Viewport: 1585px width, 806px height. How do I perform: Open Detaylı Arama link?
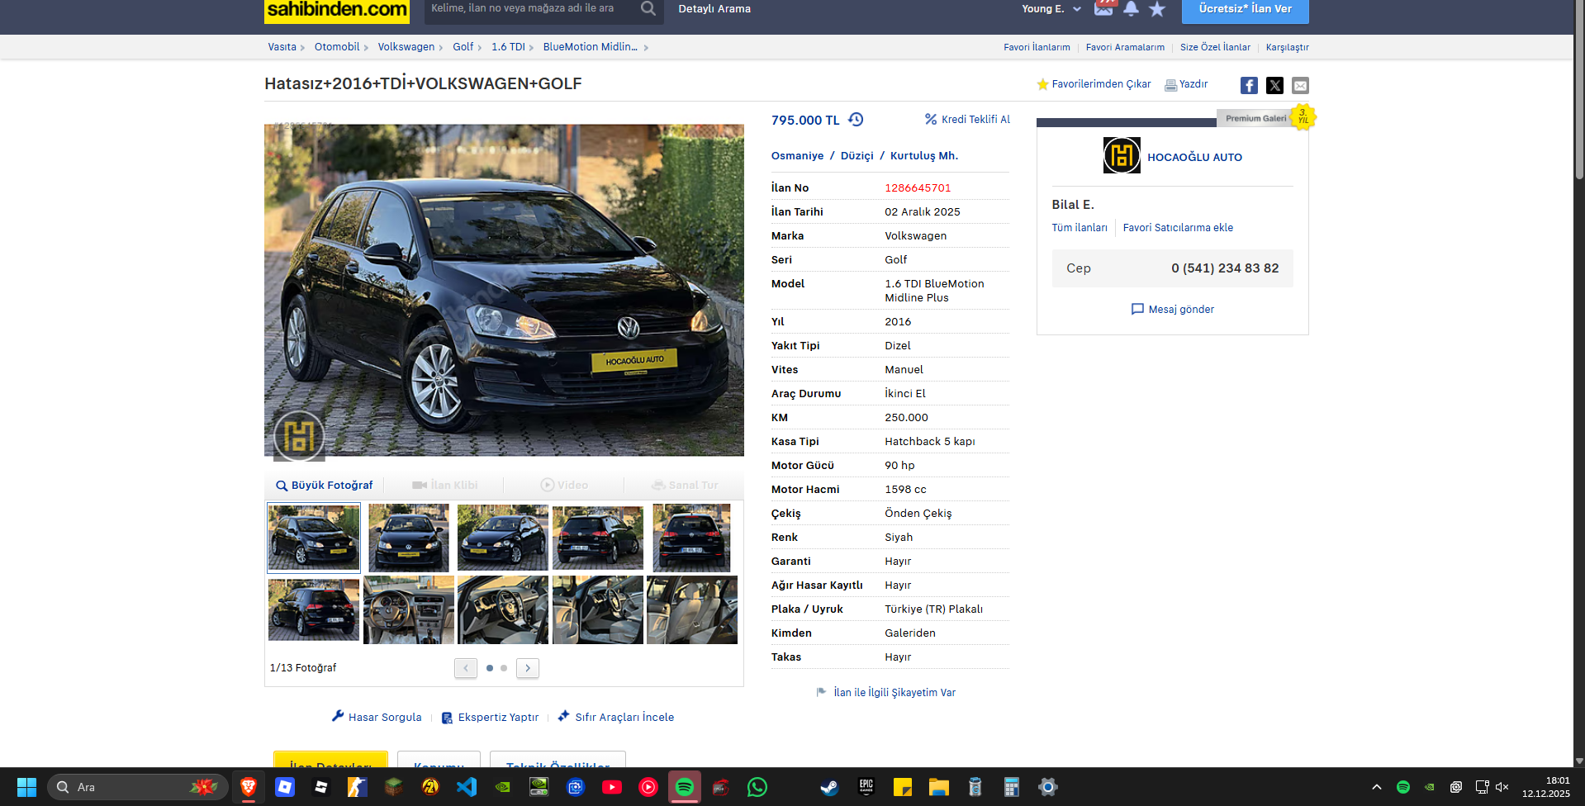click(714, 9)
